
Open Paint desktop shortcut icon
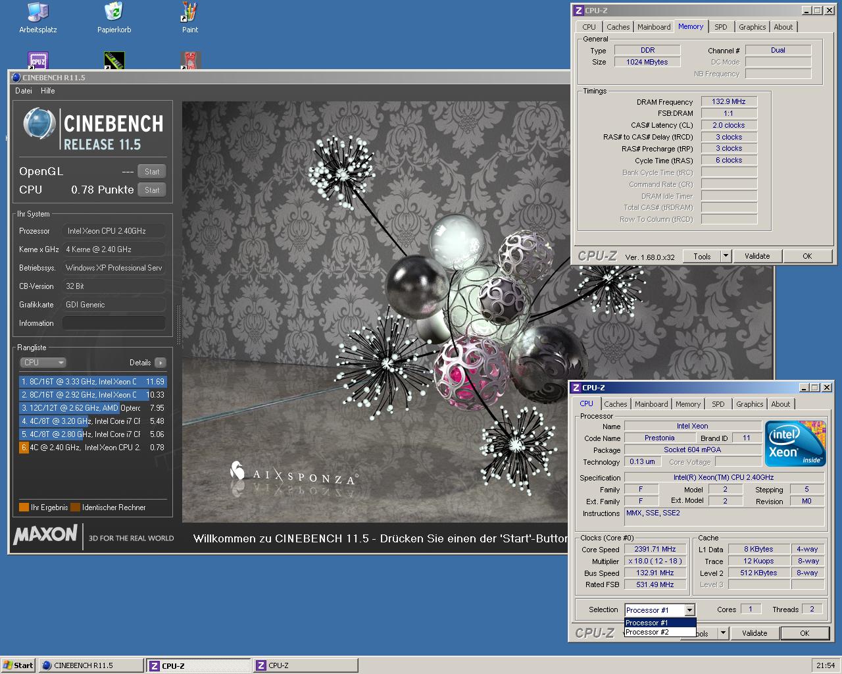click(x=189, y=18)
